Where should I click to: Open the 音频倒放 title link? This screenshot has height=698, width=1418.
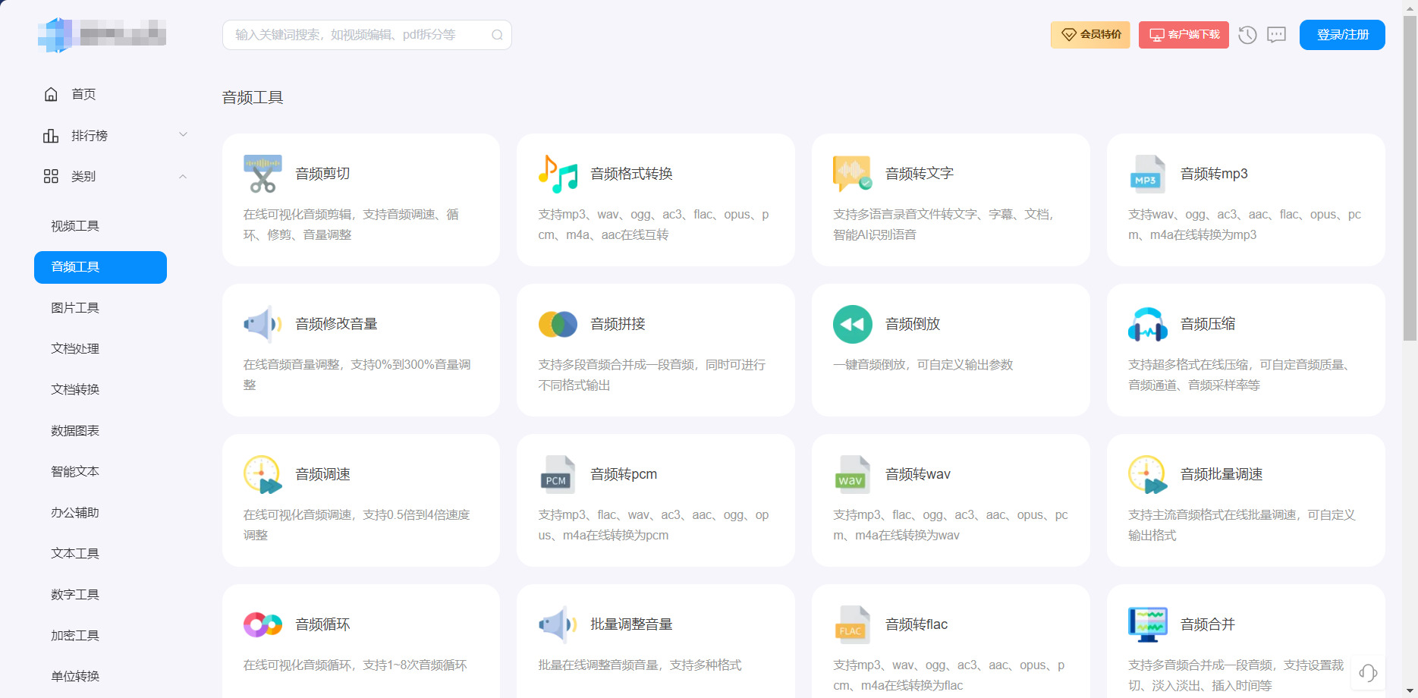tap(913, 324)
